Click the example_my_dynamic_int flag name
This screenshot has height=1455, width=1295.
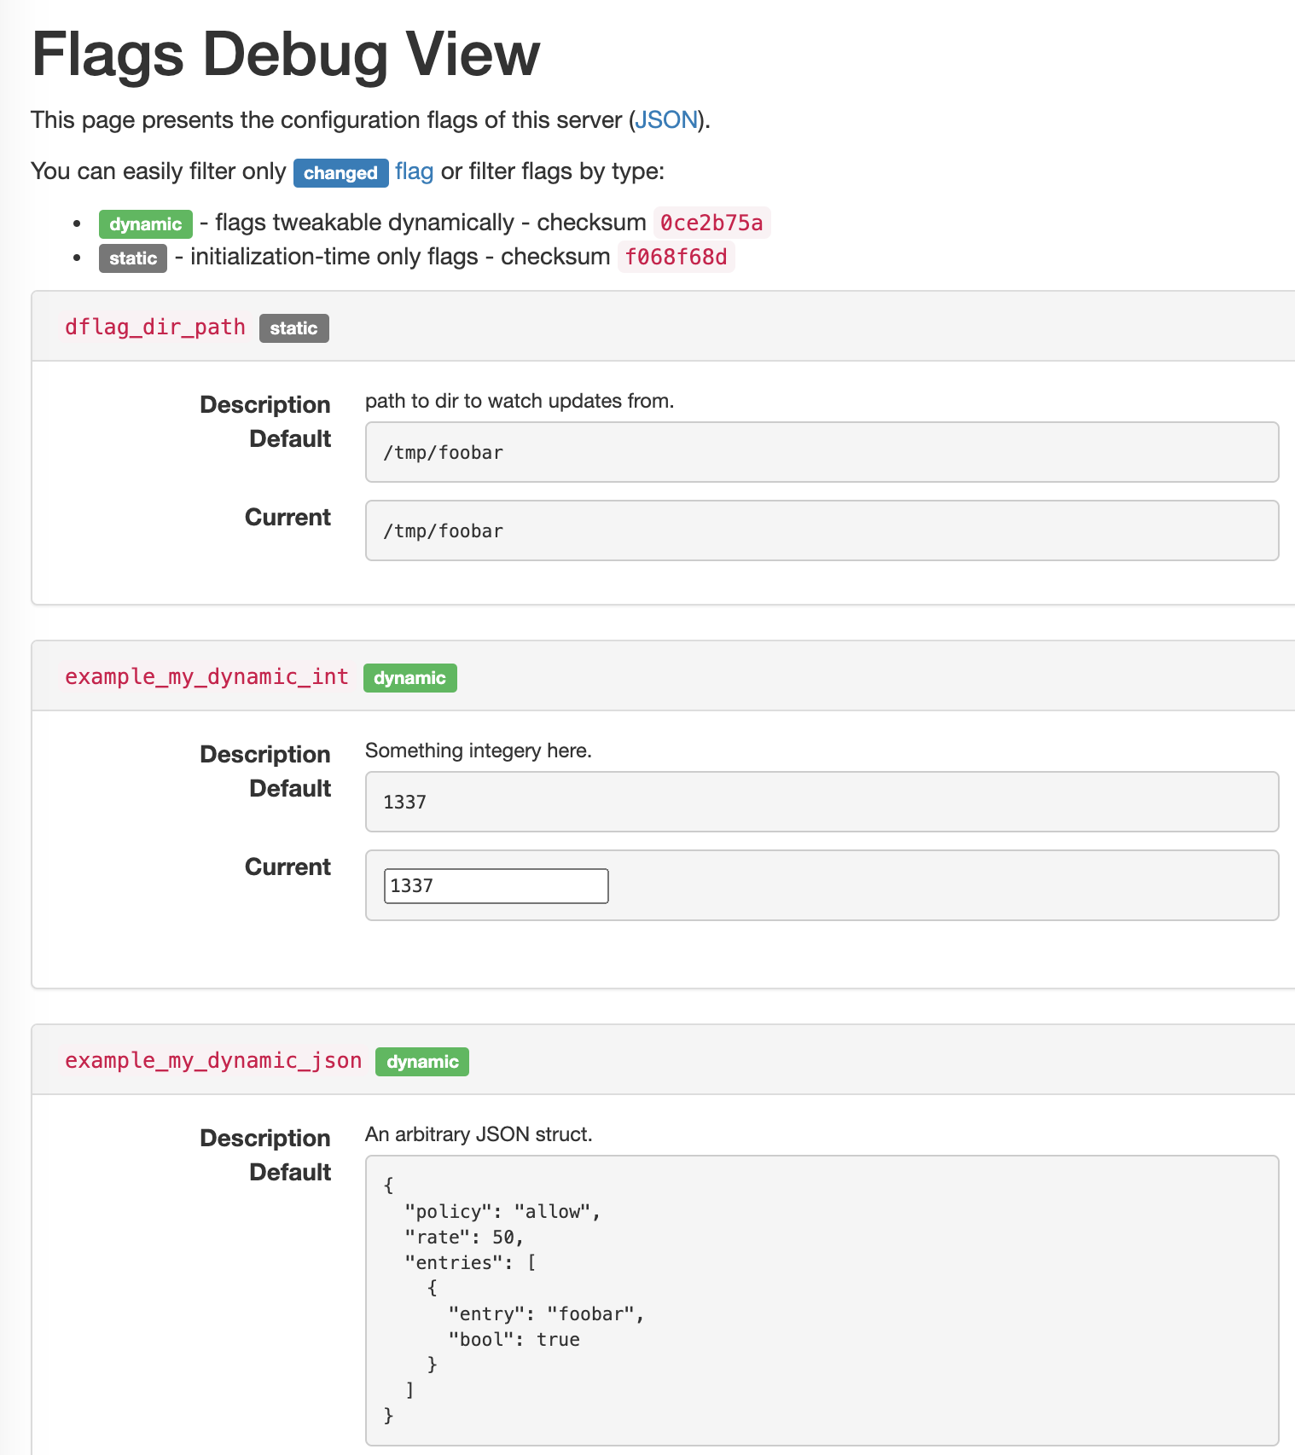[206, 676]
